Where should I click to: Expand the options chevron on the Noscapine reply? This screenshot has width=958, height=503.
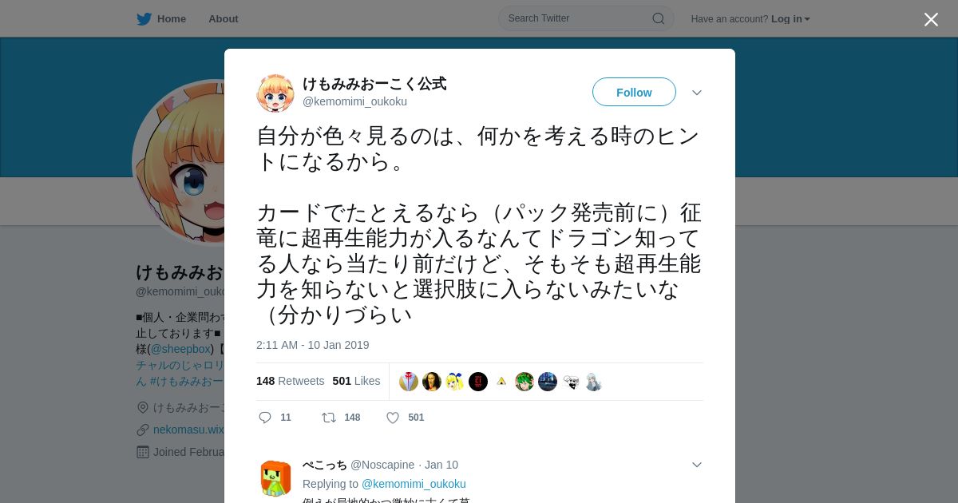[x=697, y=465]
